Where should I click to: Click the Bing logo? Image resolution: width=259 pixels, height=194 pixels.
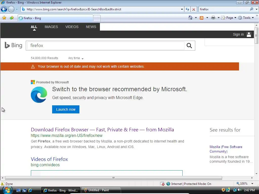coord(13,45)
